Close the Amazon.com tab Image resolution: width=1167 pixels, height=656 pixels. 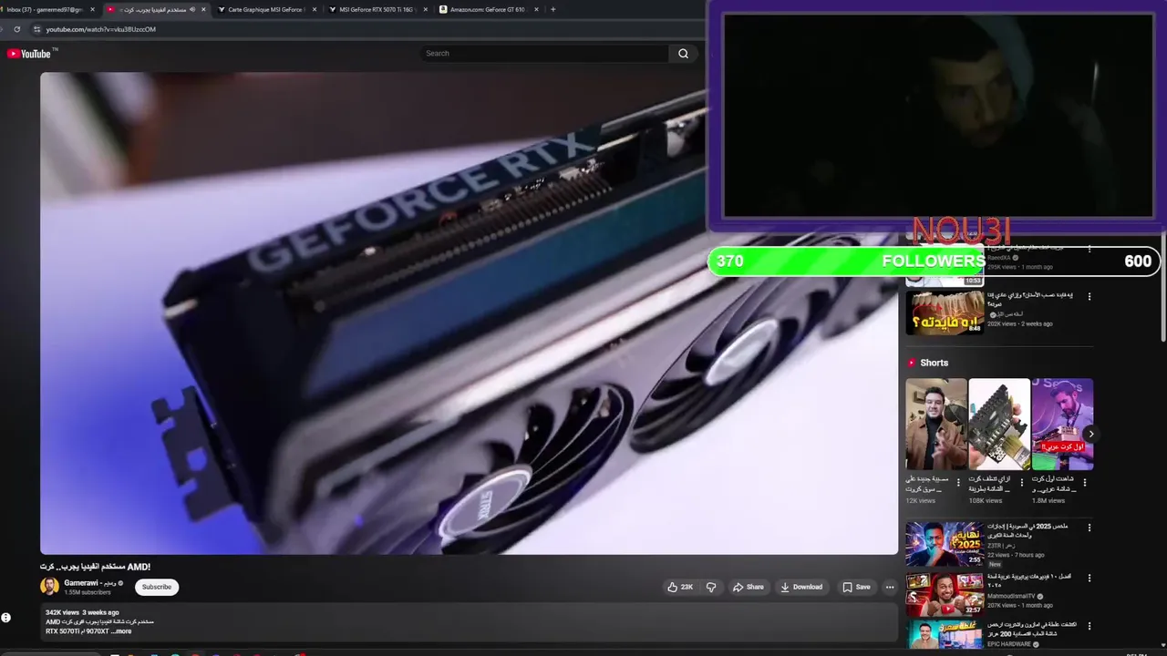[536, 9]
